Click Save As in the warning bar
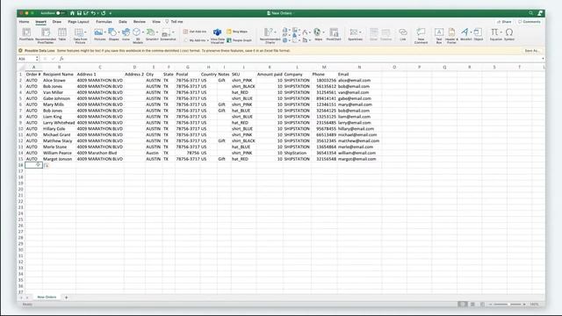 (x=531, y=51)
